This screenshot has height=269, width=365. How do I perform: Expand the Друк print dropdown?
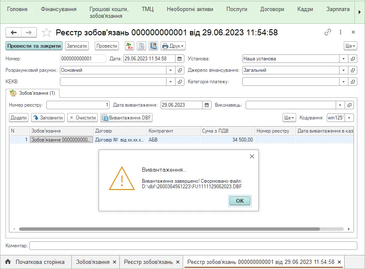point(173,46)
